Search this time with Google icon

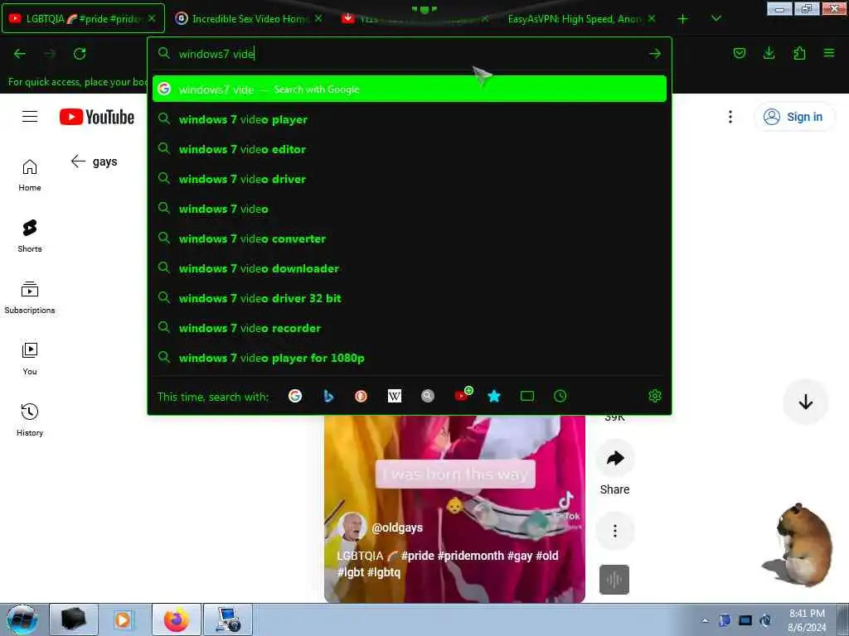295,396
